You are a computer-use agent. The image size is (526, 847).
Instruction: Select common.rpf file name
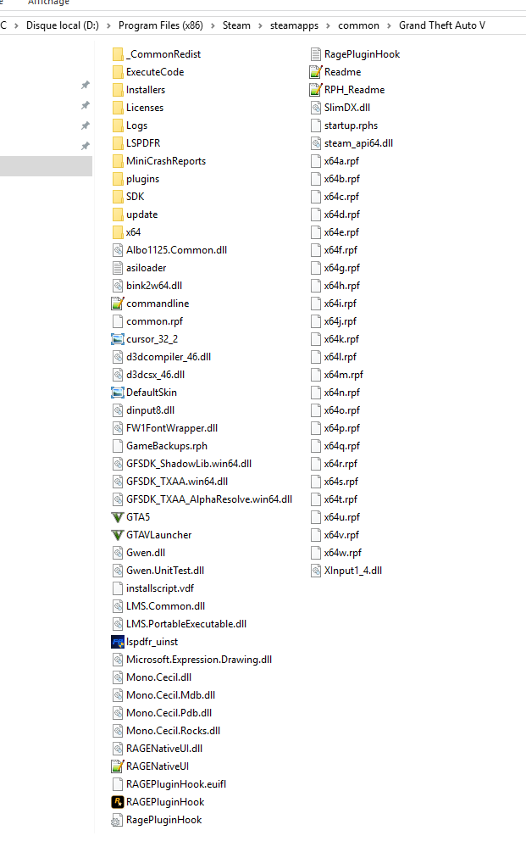pyautogui.click(x=154, y=321)
